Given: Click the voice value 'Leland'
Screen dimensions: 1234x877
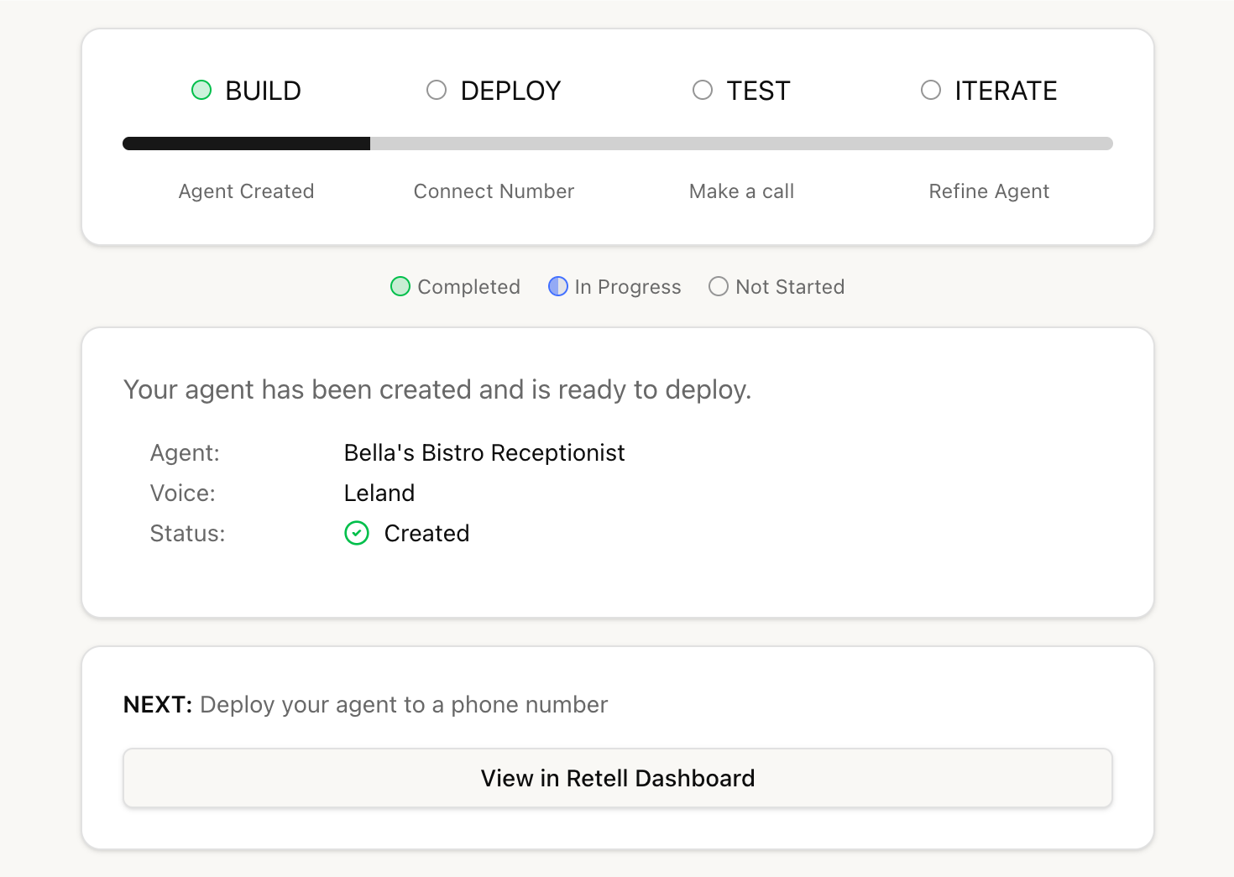Looking at the screenshot, I should (x=379, y=493).
